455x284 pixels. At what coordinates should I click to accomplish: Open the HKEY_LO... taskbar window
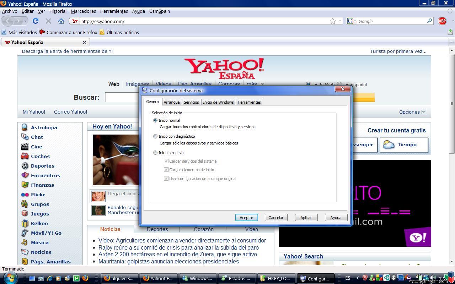277,278
